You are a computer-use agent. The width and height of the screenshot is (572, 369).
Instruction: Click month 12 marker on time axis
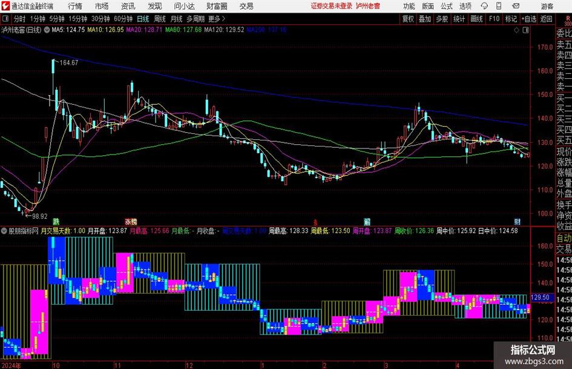(x=189, y=365)
